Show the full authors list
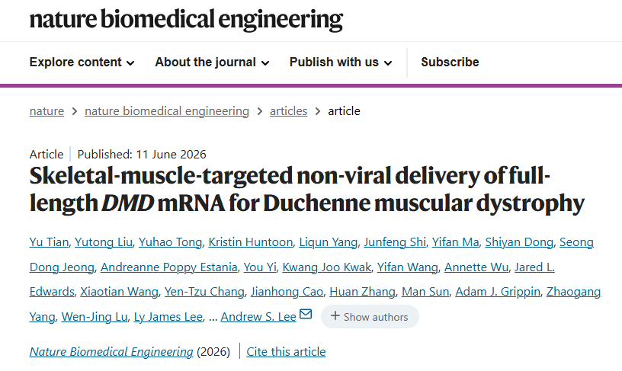Viewport: 622px width, 371px height. [370, 317]
